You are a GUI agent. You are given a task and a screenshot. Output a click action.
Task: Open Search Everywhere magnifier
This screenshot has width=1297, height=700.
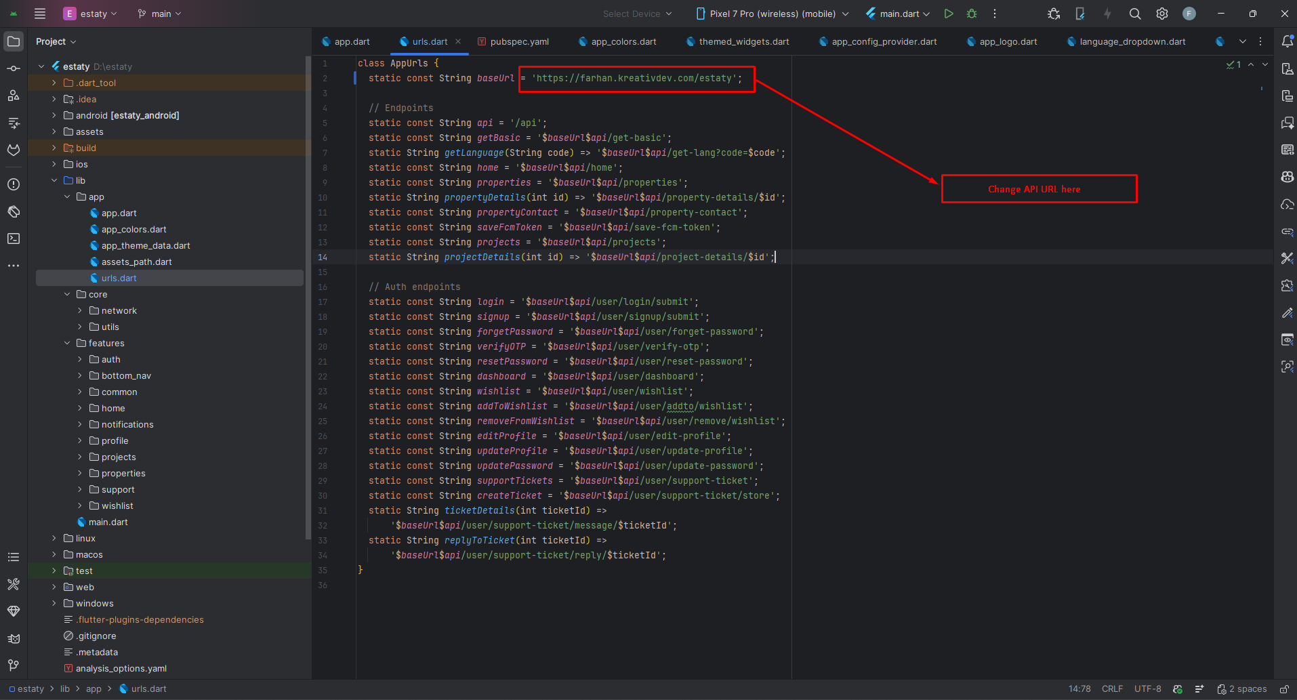point(1135,14)
